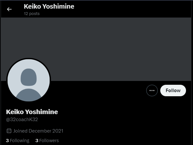
Task: Open the three-dot more options menu
Action: pyautogui.click(x=152, y=91)
